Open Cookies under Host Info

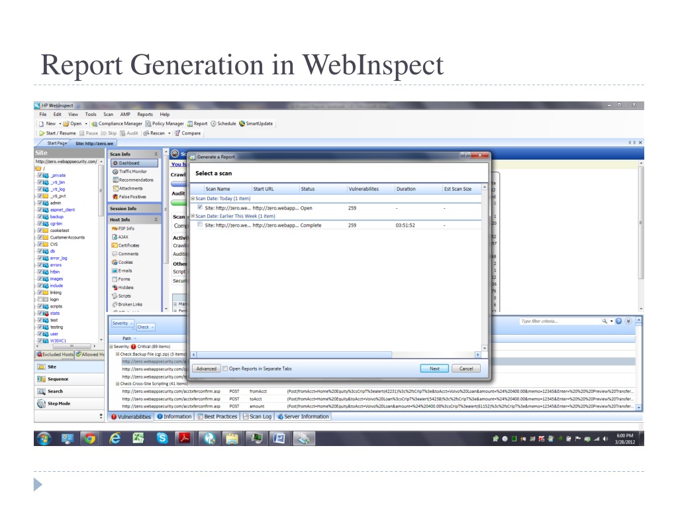point(122,262)
